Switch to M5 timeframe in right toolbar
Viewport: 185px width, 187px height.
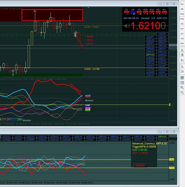[x=182, y=9]
